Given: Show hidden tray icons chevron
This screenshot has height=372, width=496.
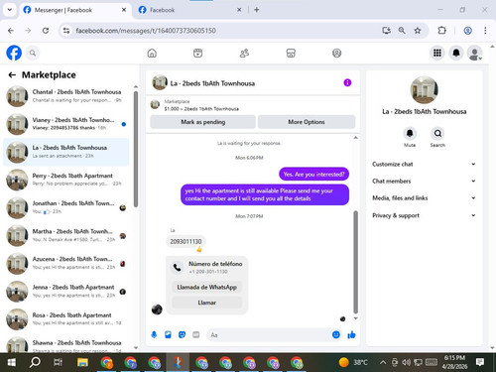Looking at the screenshot, I should click(383, 362).
